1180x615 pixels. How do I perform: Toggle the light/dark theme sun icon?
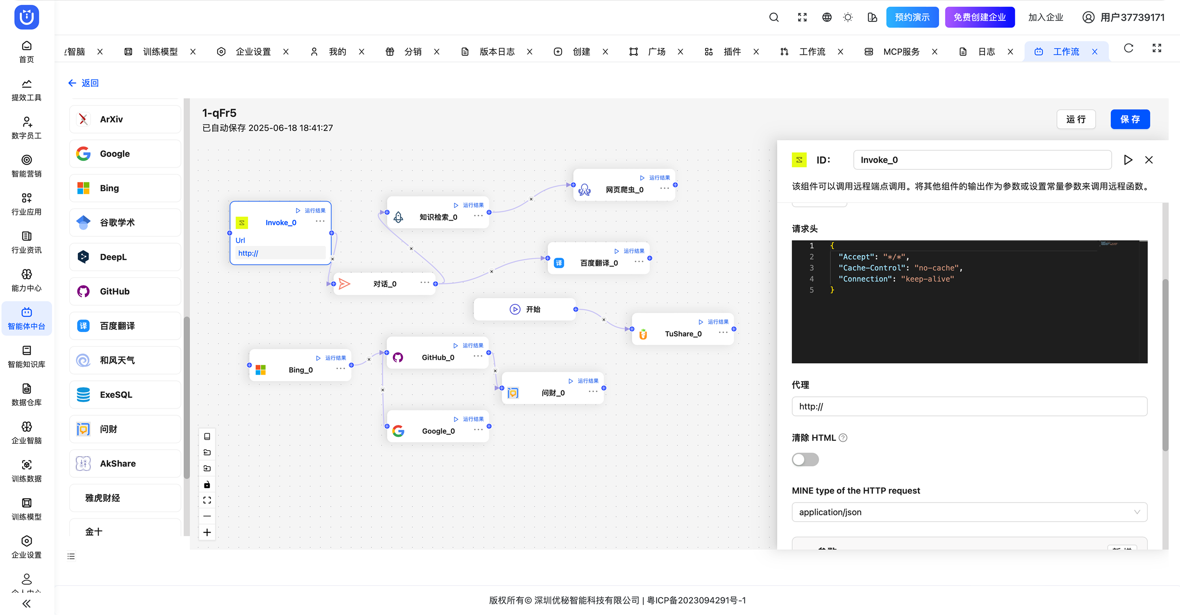(x=848, y=17)
